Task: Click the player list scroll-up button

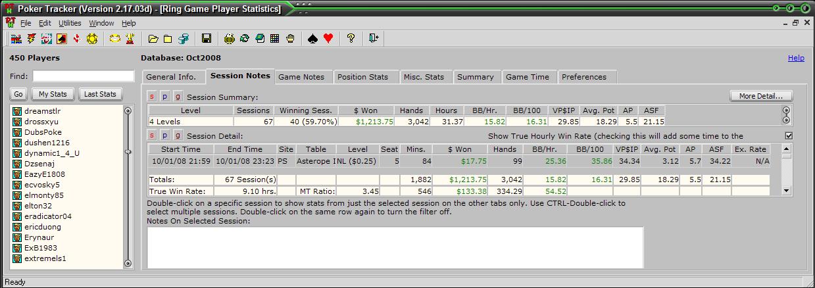Action: pos(128,111)
